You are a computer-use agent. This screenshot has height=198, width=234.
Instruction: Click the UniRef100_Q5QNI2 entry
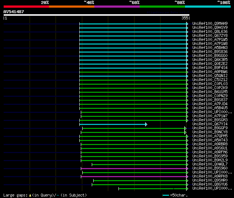coord(210,76)
